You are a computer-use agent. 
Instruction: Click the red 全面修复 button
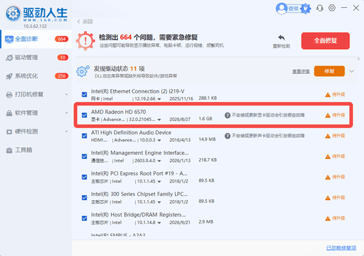[325, 41]
